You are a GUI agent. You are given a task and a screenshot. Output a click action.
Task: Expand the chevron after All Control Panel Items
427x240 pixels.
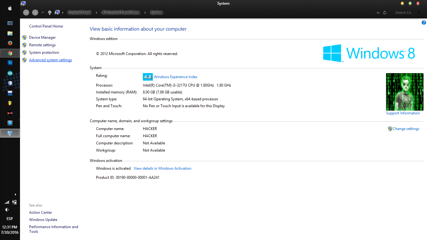pyautogui.click(x=145, y=12)
